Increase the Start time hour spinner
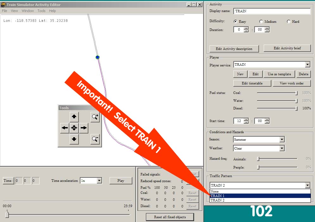 (x=246, y=120)
